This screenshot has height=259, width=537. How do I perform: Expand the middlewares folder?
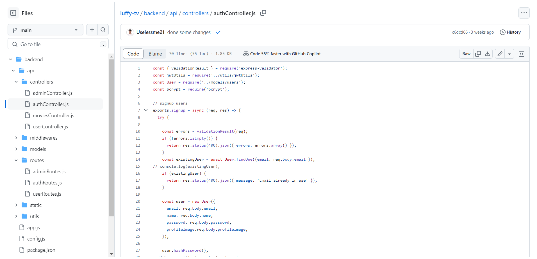[x=16, y=138]
